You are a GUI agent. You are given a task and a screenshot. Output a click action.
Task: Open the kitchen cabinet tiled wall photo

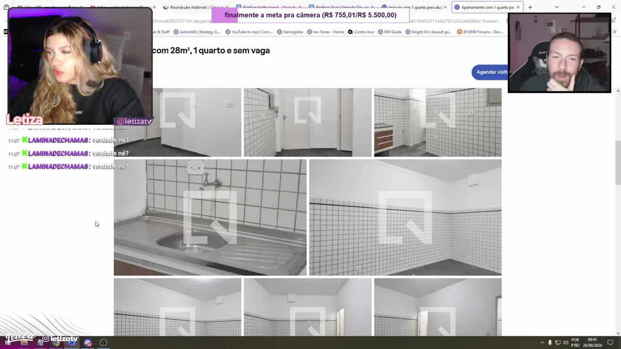click(x=438, y=122)
